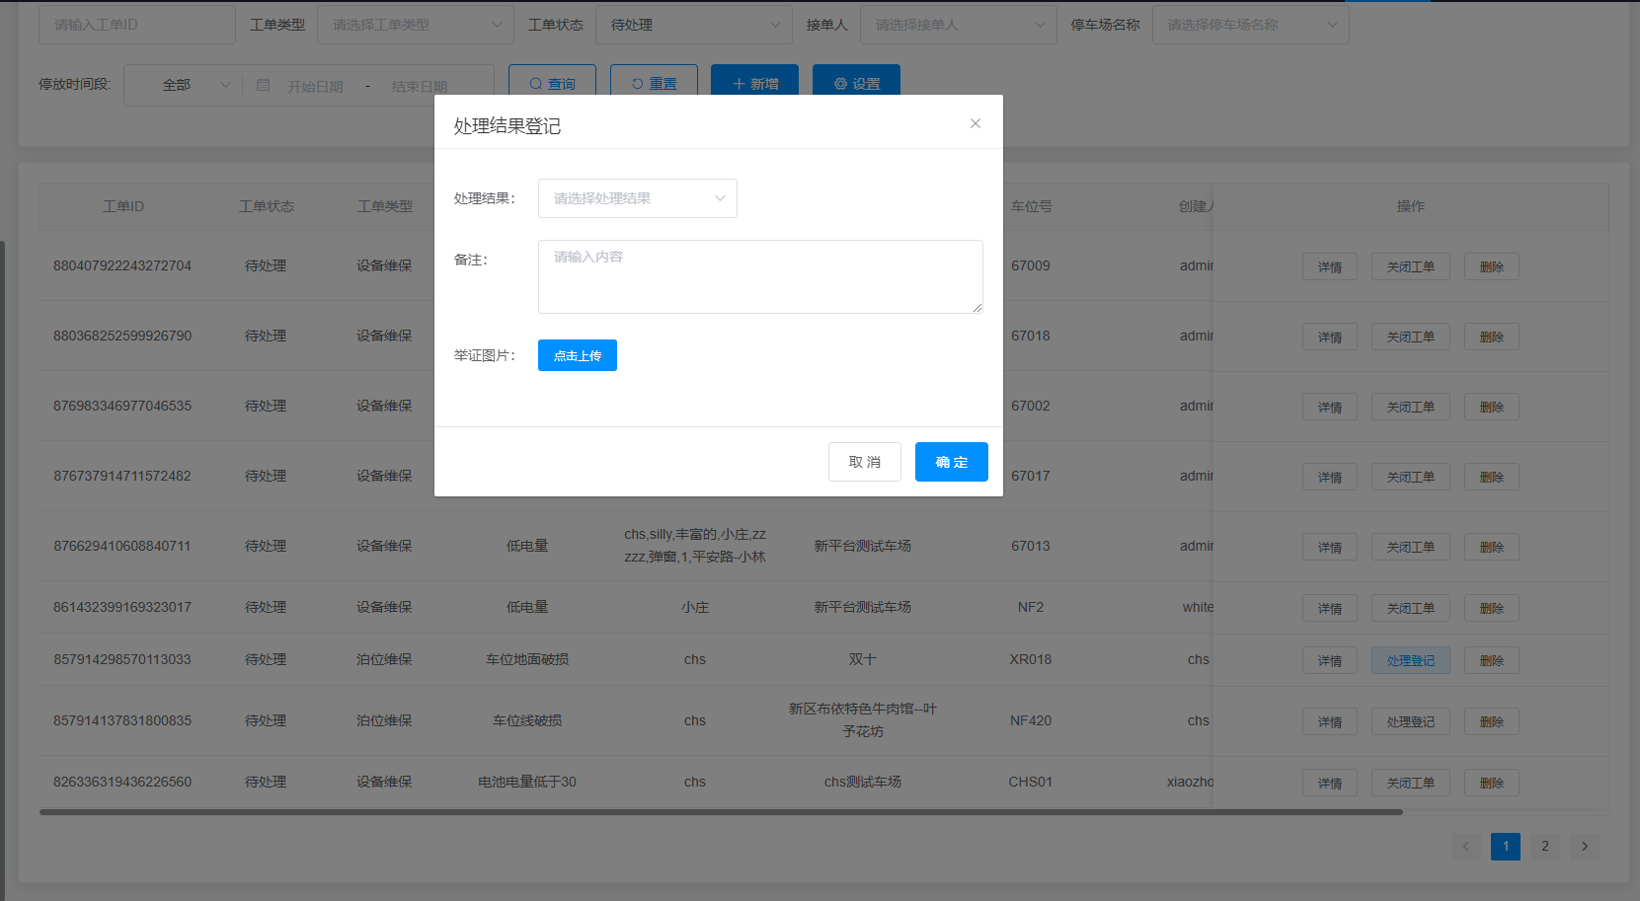
Task: Click the horizontal table scrollbar
Action: pyautogui.click(x=721, y=812)
